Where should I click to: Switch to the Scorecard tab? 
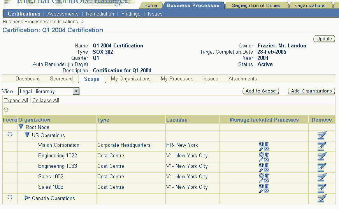click(61, 79)
